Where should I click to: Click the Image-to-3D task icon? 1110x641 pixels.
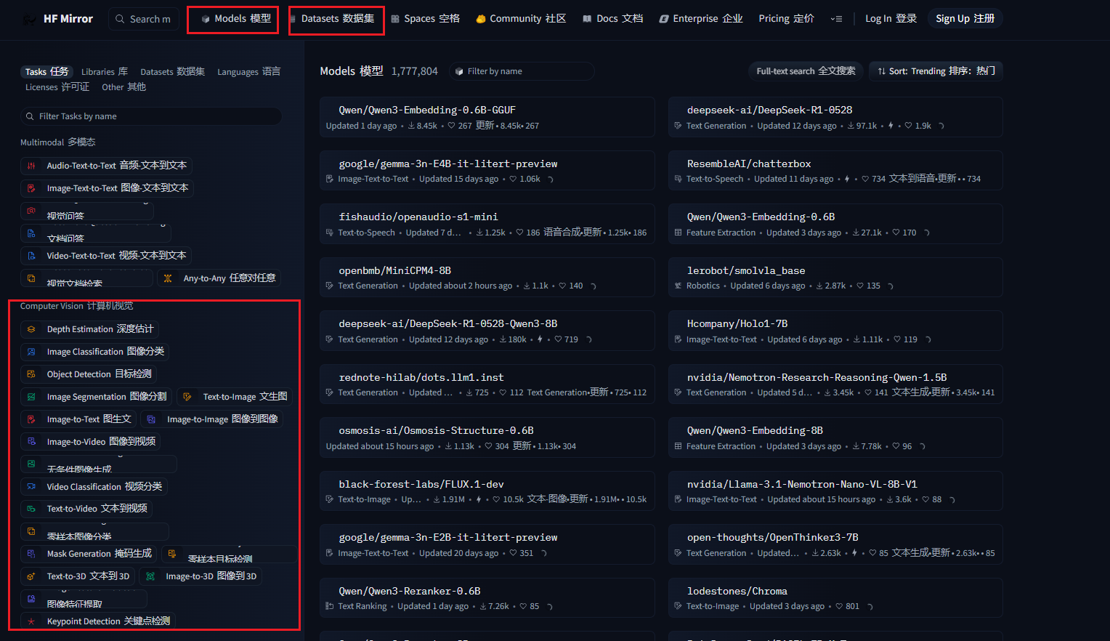pos(150,576)
